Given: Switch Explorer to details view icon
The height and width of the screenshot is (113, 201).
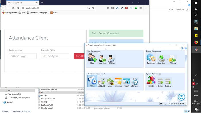Looking at the screenshot, I should tap(185, 111).
